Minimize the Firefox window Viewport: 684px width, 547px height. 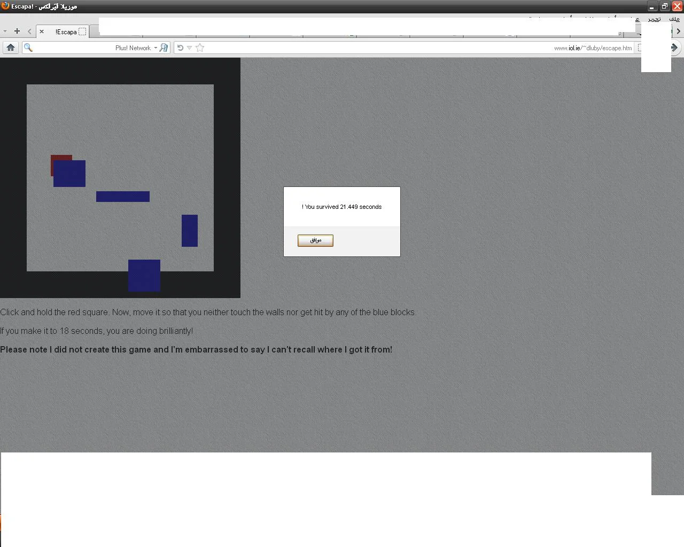tap(651, 6)
